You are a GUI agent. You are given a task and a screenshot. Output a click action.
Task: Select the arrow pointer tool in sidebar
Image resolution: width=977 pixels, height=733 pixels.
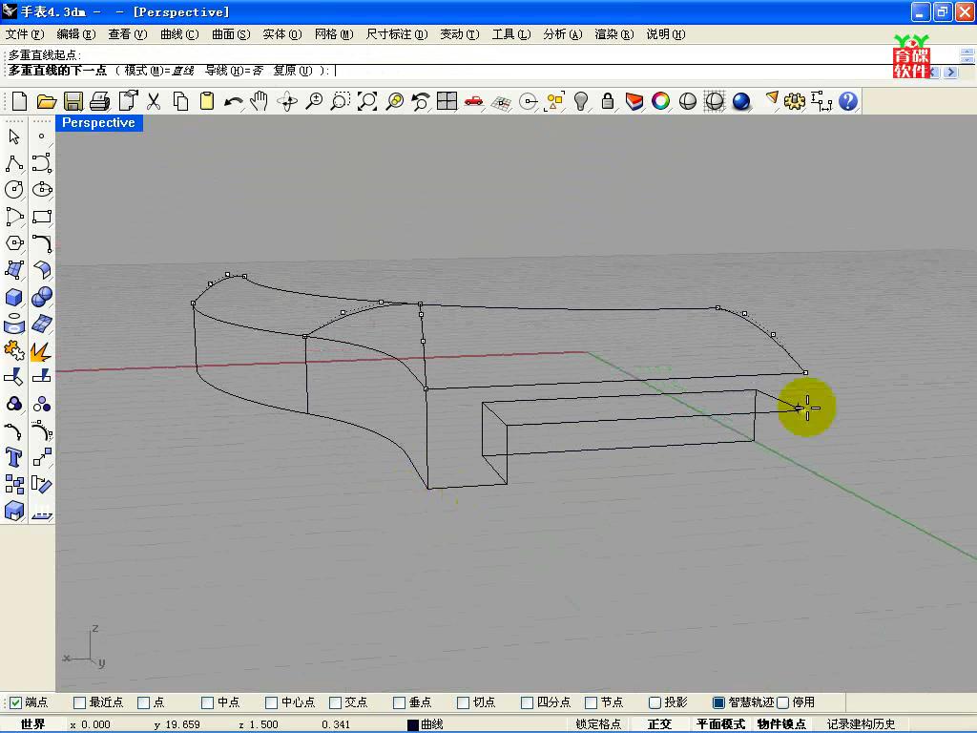tap(14, 136)
